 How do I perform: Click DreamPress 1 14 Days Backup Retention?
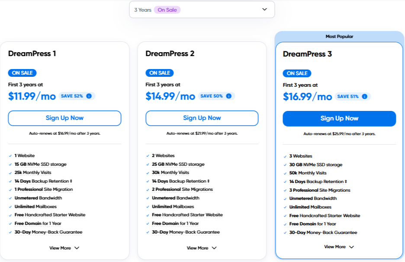[43, 181]
